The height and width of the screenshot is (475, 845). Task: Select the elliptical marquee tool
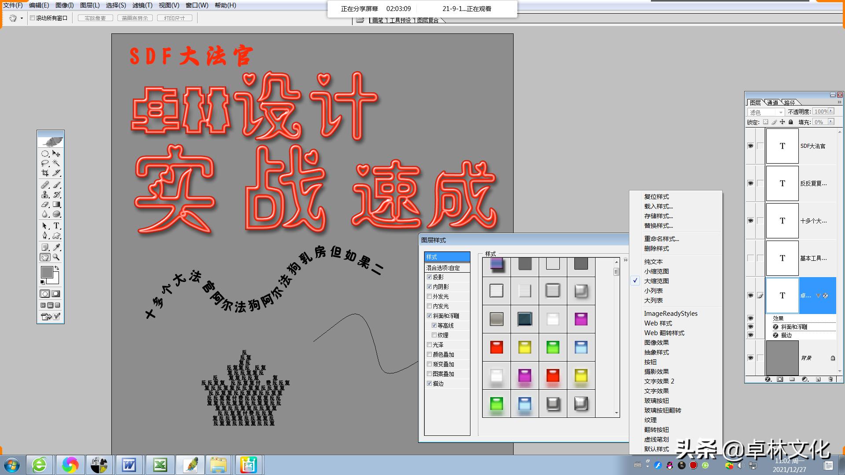pyautogui.click(x=45, y=153)
